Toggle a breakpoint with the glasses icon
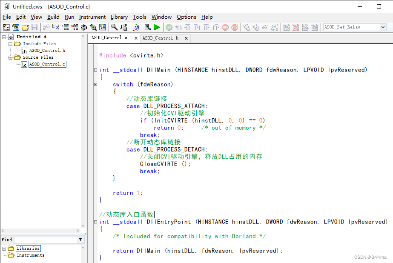The height and width of the screenshot is (263, 393). tap(265, 26)
